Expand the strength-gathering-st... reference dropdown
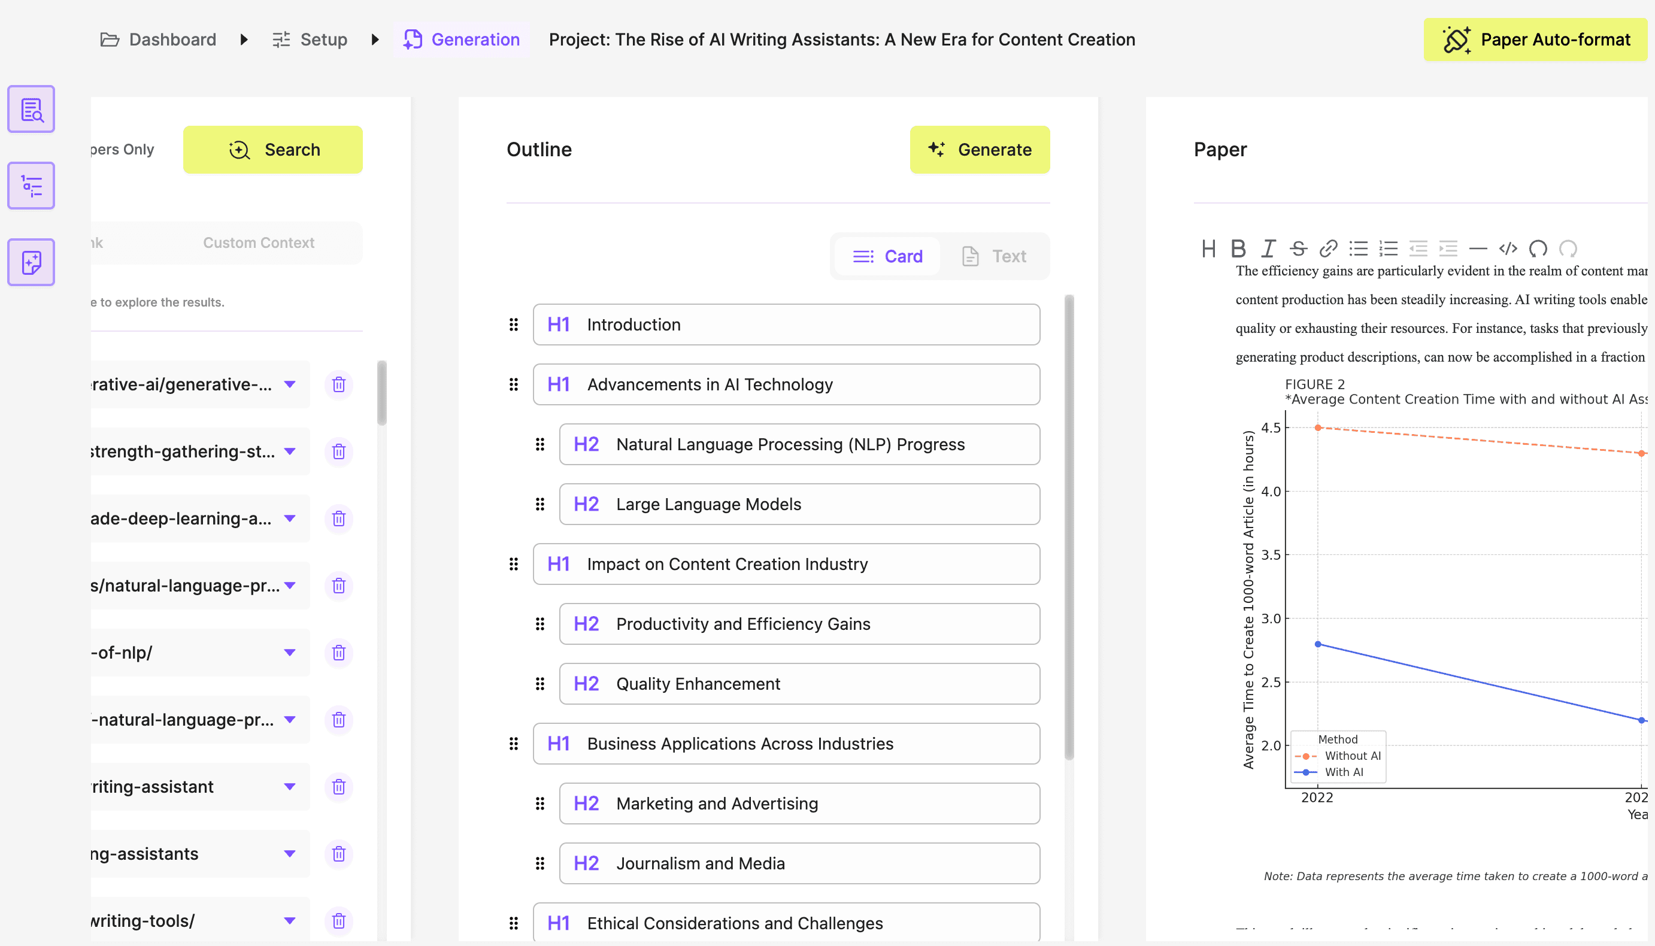 click(290, 451)
